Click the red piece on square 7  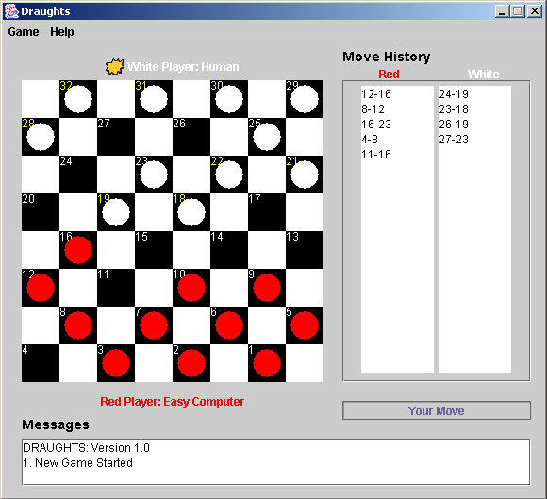tap(154, 325)
